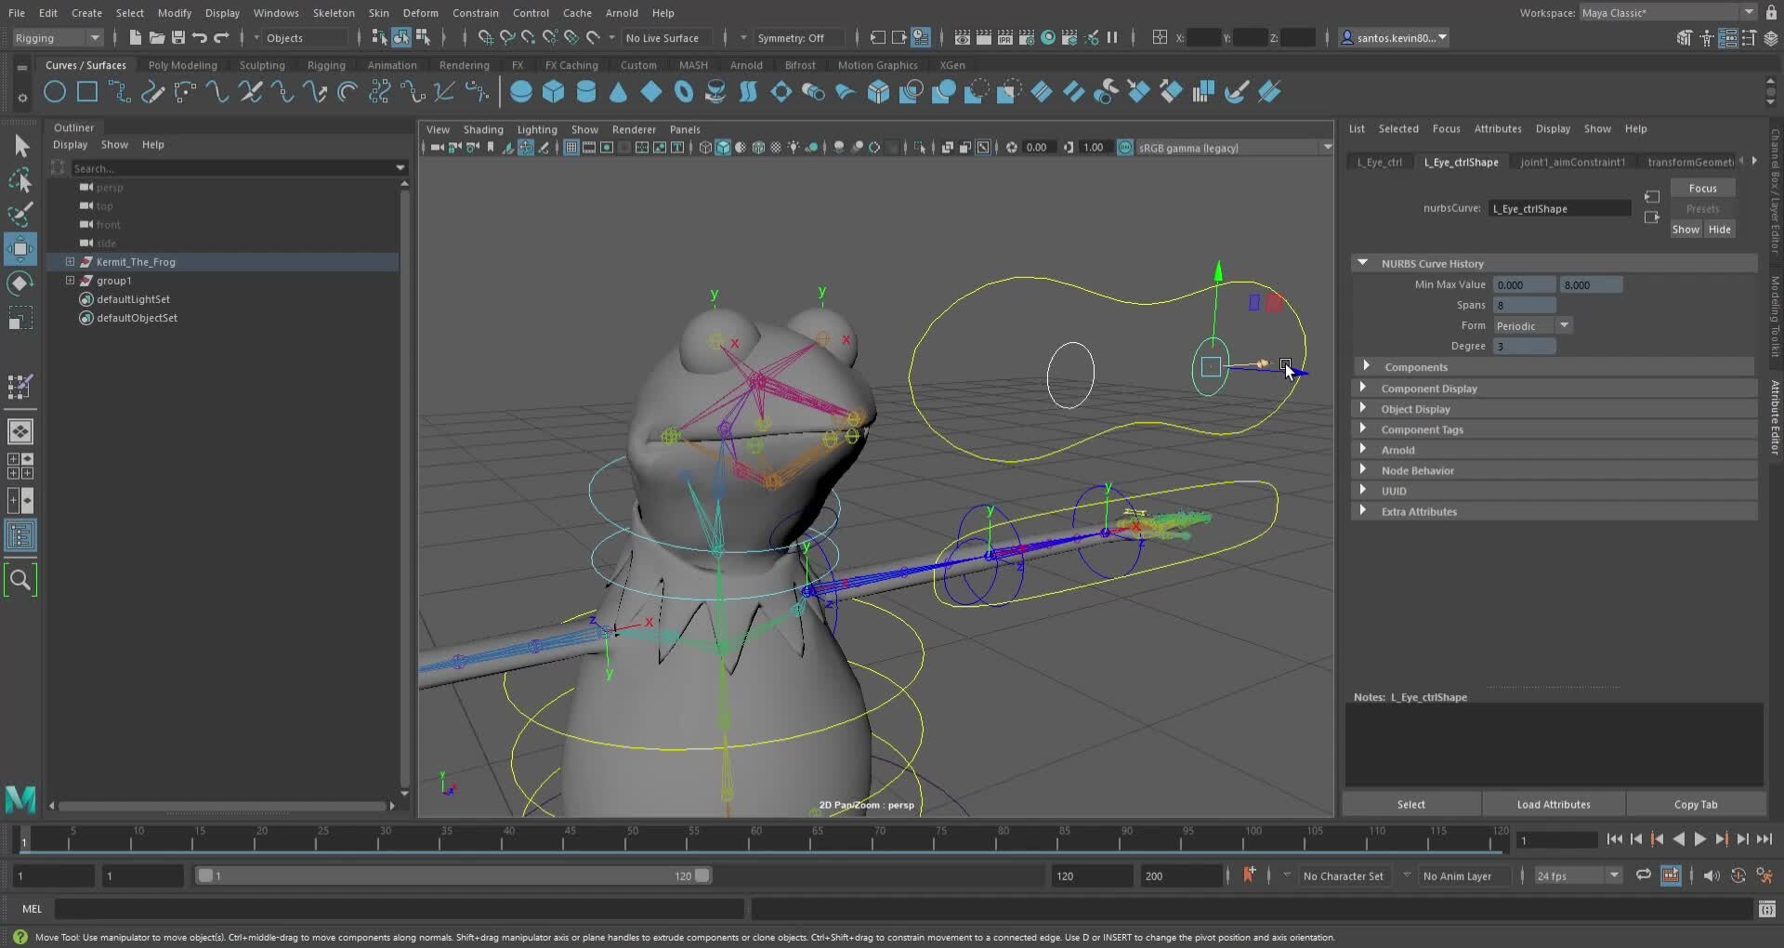Screen dimensions: 1784x948
Task: Open the Rigging menu set dropdown
Action: [58, 38]
